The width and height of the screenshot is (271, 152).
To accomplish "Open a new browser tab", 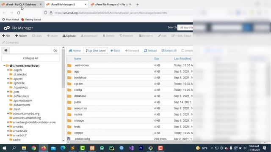I will [x=138, y=5].
